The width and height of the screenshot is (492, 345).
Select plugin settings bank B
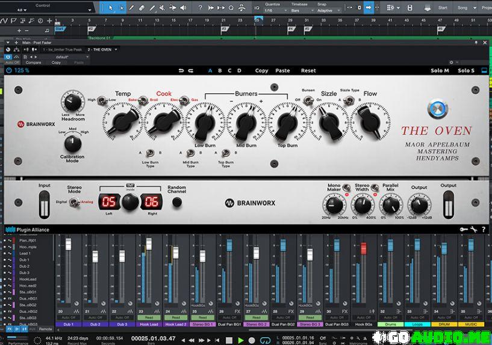pyautogui.click(x=220, y=71)
